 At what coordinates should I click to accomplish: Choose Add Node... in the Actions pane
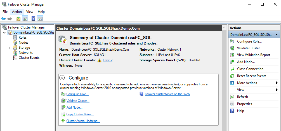pos(246,62)
